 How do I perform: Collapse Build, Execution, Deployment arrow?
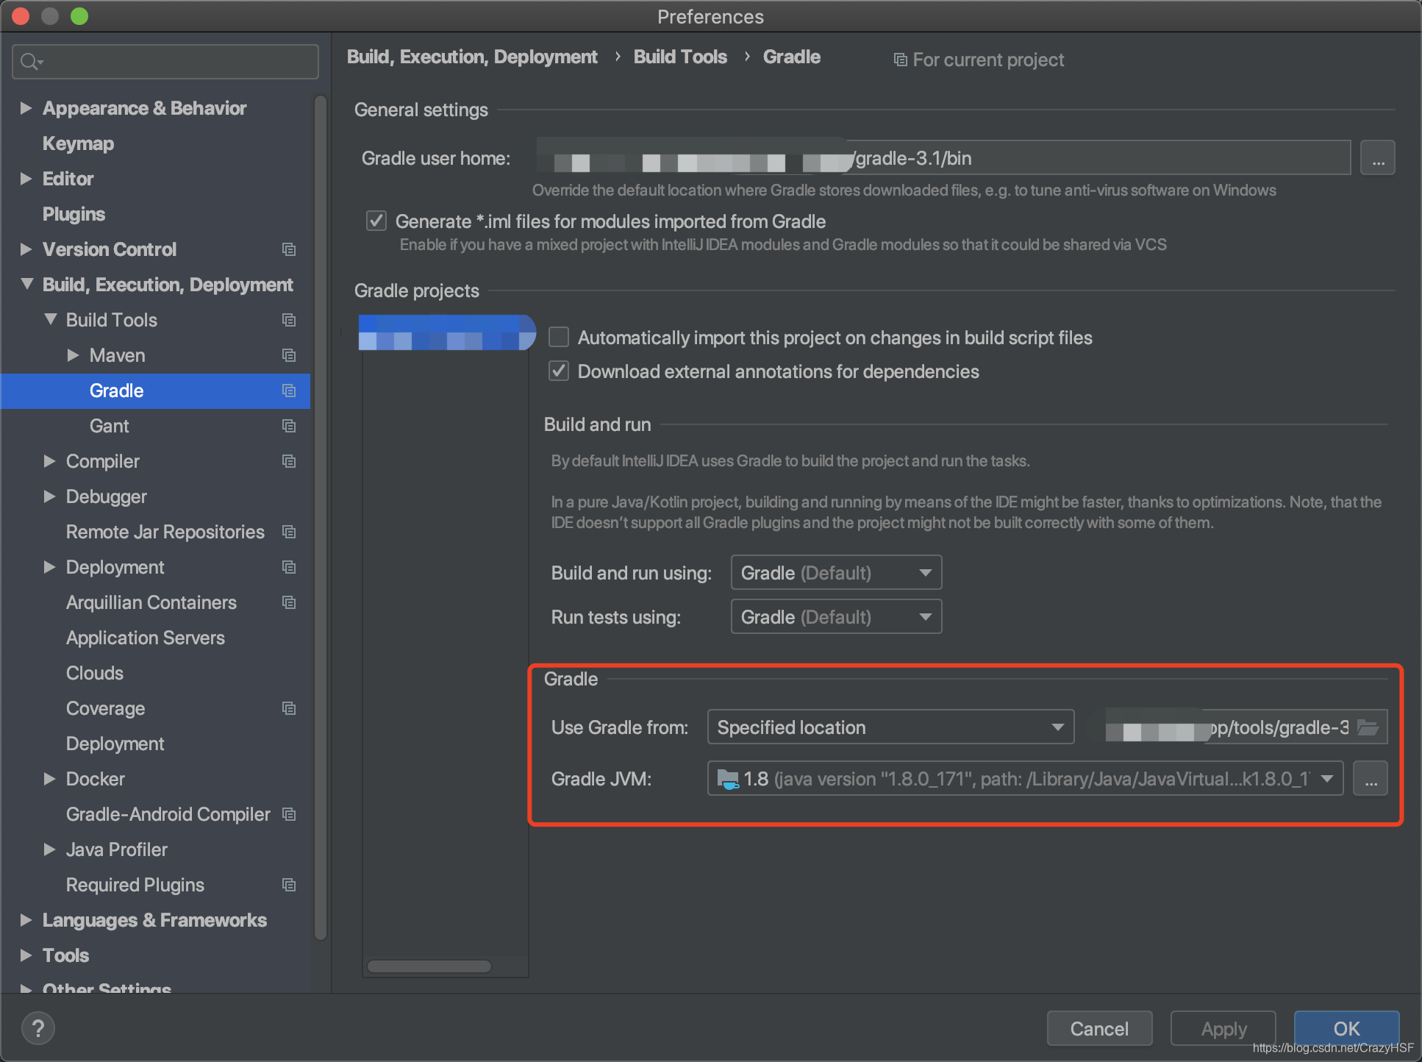[26, 284]
